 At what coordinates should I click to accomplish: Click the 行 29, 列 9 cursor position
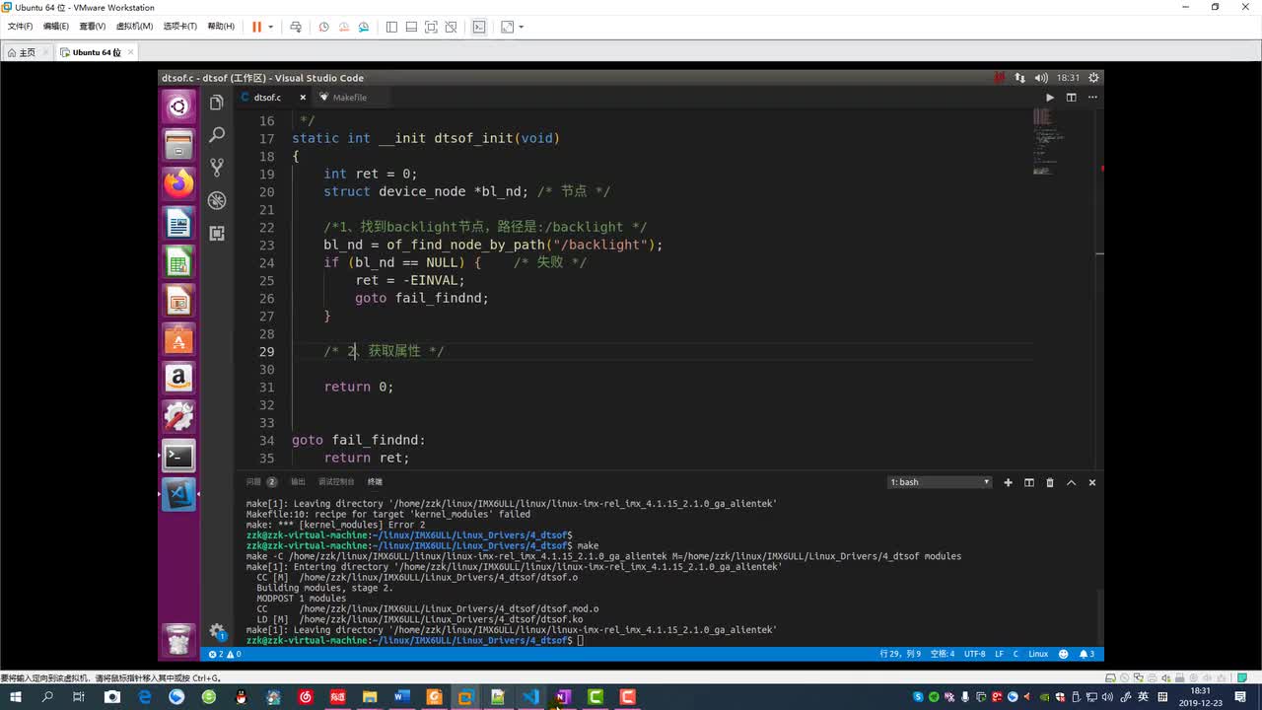click(900, 654)
